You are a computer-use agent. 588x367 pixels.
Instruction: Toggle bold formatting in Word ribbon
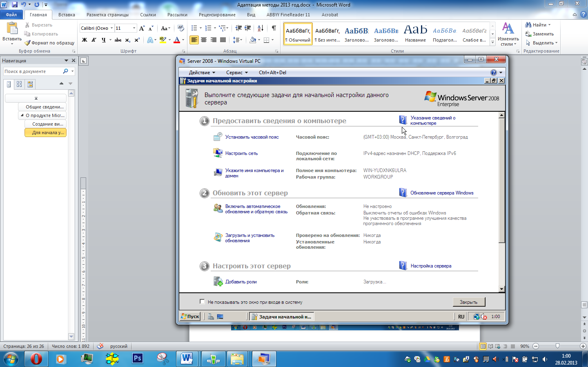point(85,40)
